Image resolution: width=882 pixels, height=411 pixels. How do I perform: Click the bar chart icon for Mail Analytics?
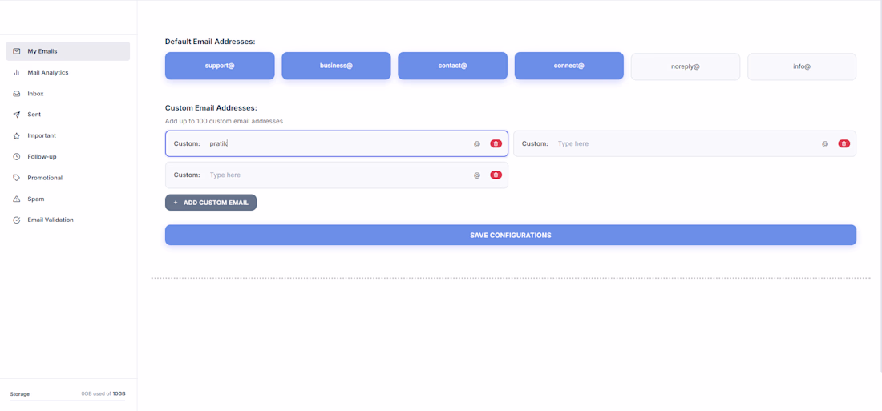17,73
